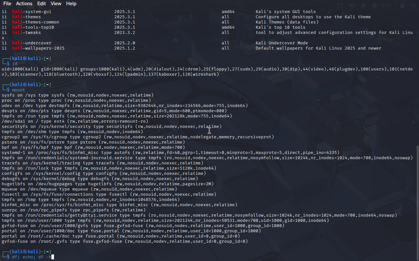Image resolution: width=419 pixels, height=261 pixels.
Task: Click the 'debugfs on /sys/kernel/debug' line
Action: tap(100, 179)
